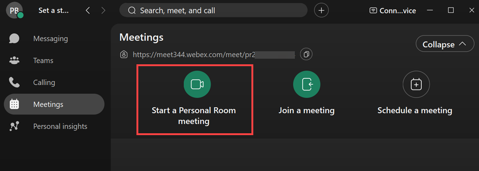Click the Personal insights graph icon

[x=14, y=126]
